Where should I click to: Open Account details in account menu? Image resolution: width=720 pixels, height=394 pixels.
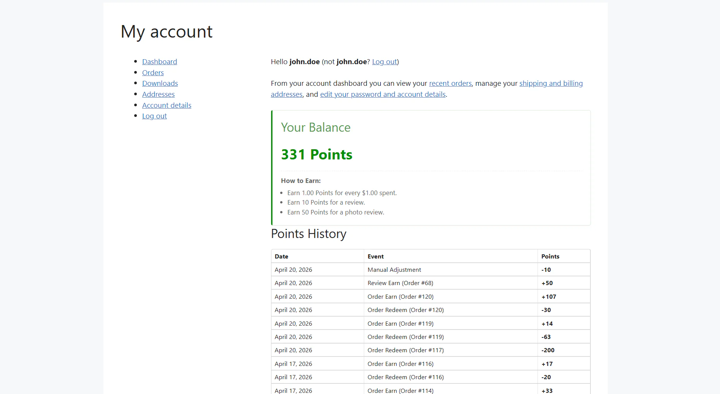tap(167, 105)
